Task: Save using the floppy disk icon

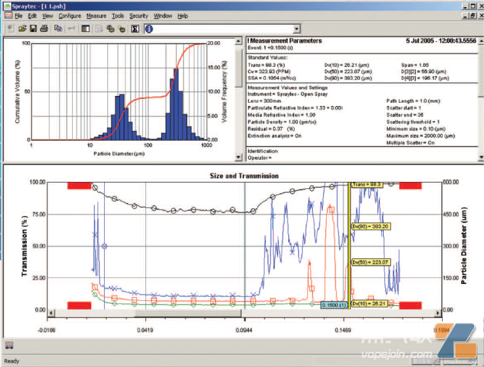Action: point(33,29)
